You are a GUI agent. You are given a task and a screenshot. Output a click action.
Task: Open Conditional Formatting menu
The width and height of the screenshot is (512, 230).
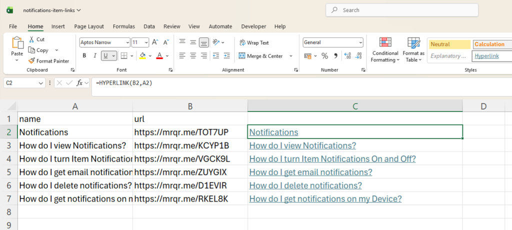385,49
